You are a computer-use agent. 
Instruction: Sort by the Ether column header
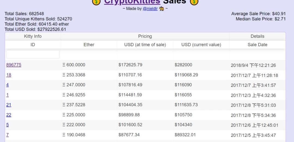[89, 45]
